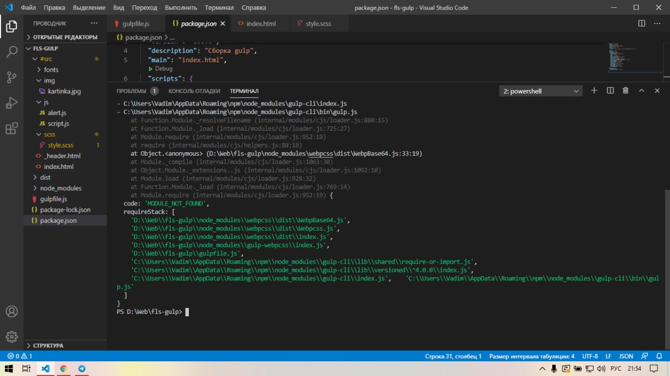Viewport: 670px width, 376px height.
Task: Change encoding UTF-8 in status bar
Action: pos(590,356)
